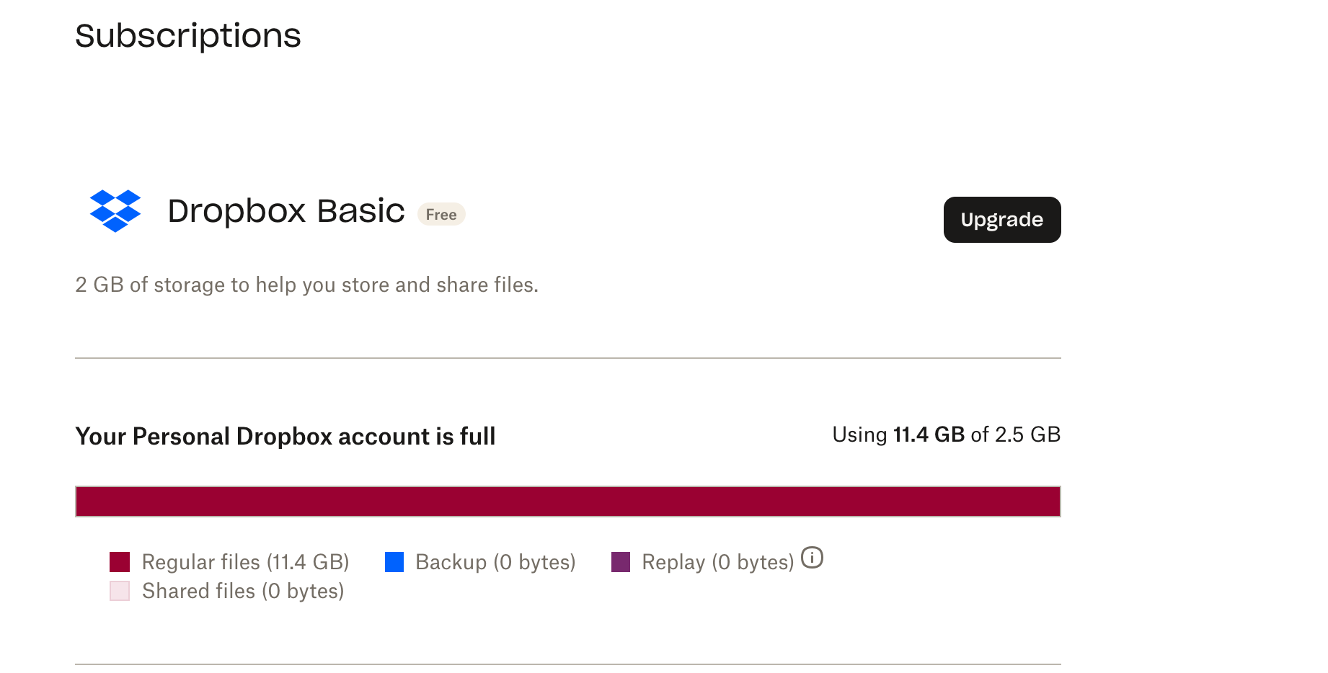Click the Shared files pink square icon
1328x673 pixels.
click(x=119, y=590)
